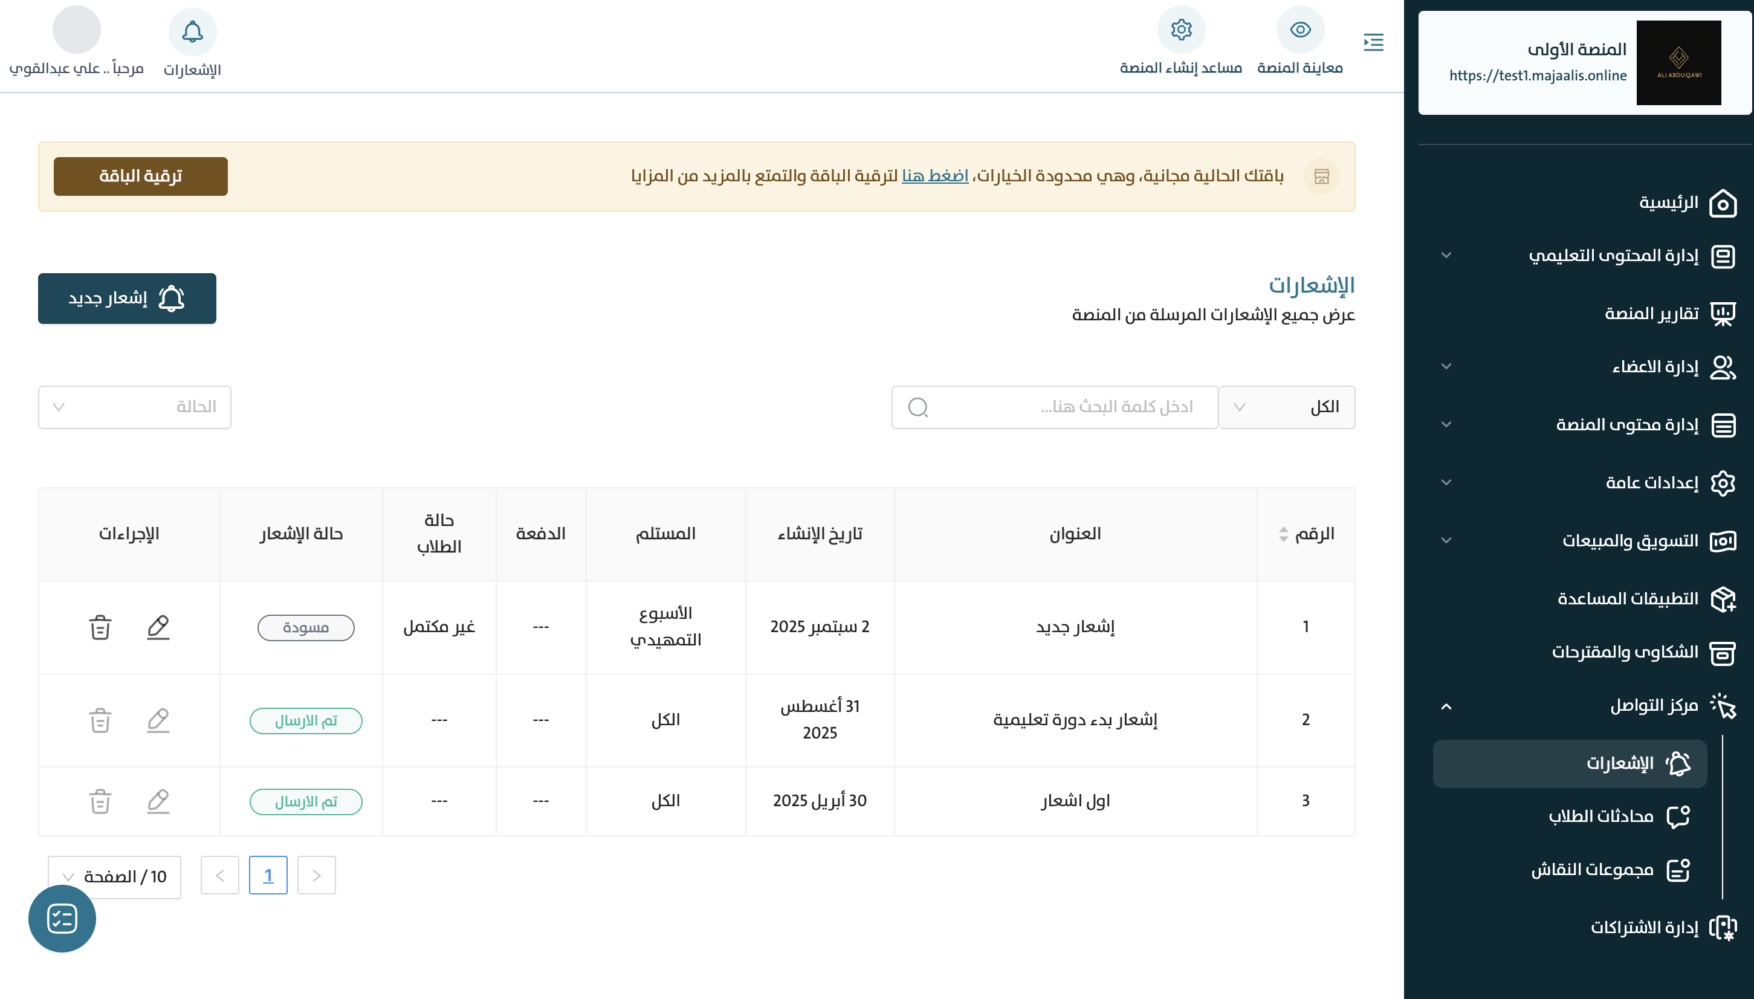1754x999 pixels.
Task: Click the platform preview eye icon
Action: tap(1299, 30)
